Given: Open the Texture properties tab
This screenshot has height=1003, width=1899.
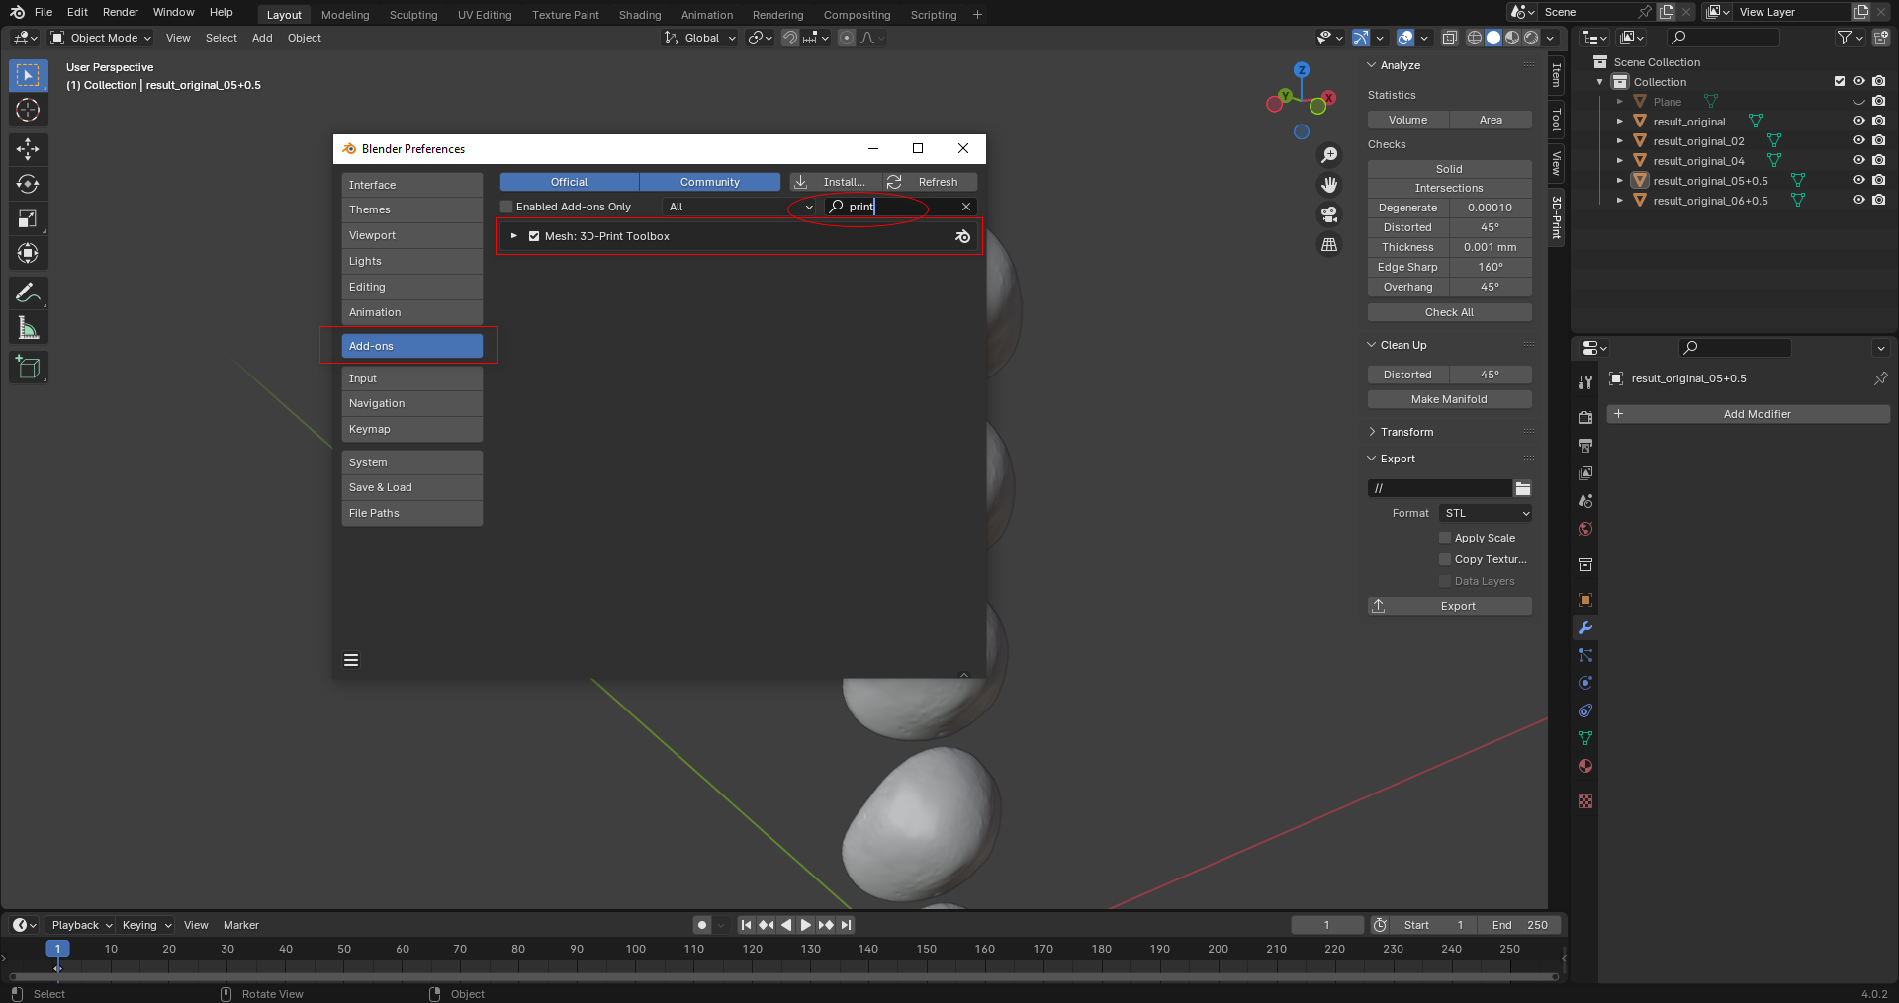Looking at the screenshot, I should coord(1585,801).
